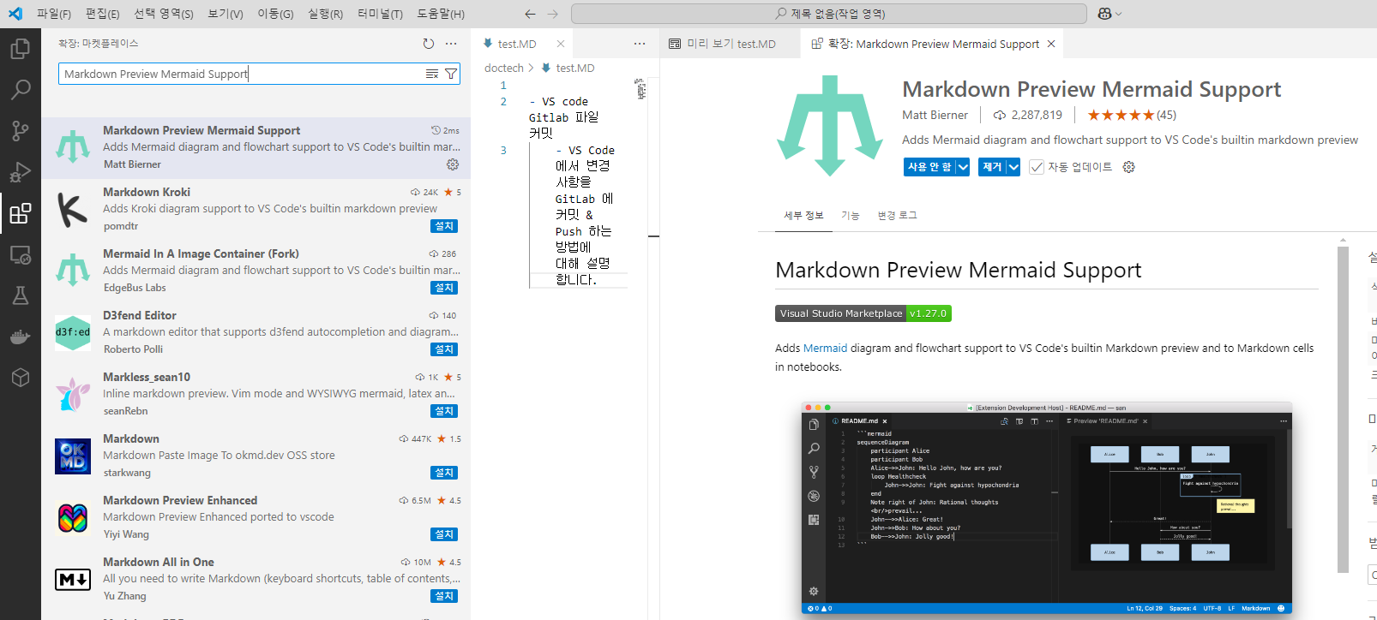Open the 파일(F) menu
1377x620 pixels.
[54, 14]
